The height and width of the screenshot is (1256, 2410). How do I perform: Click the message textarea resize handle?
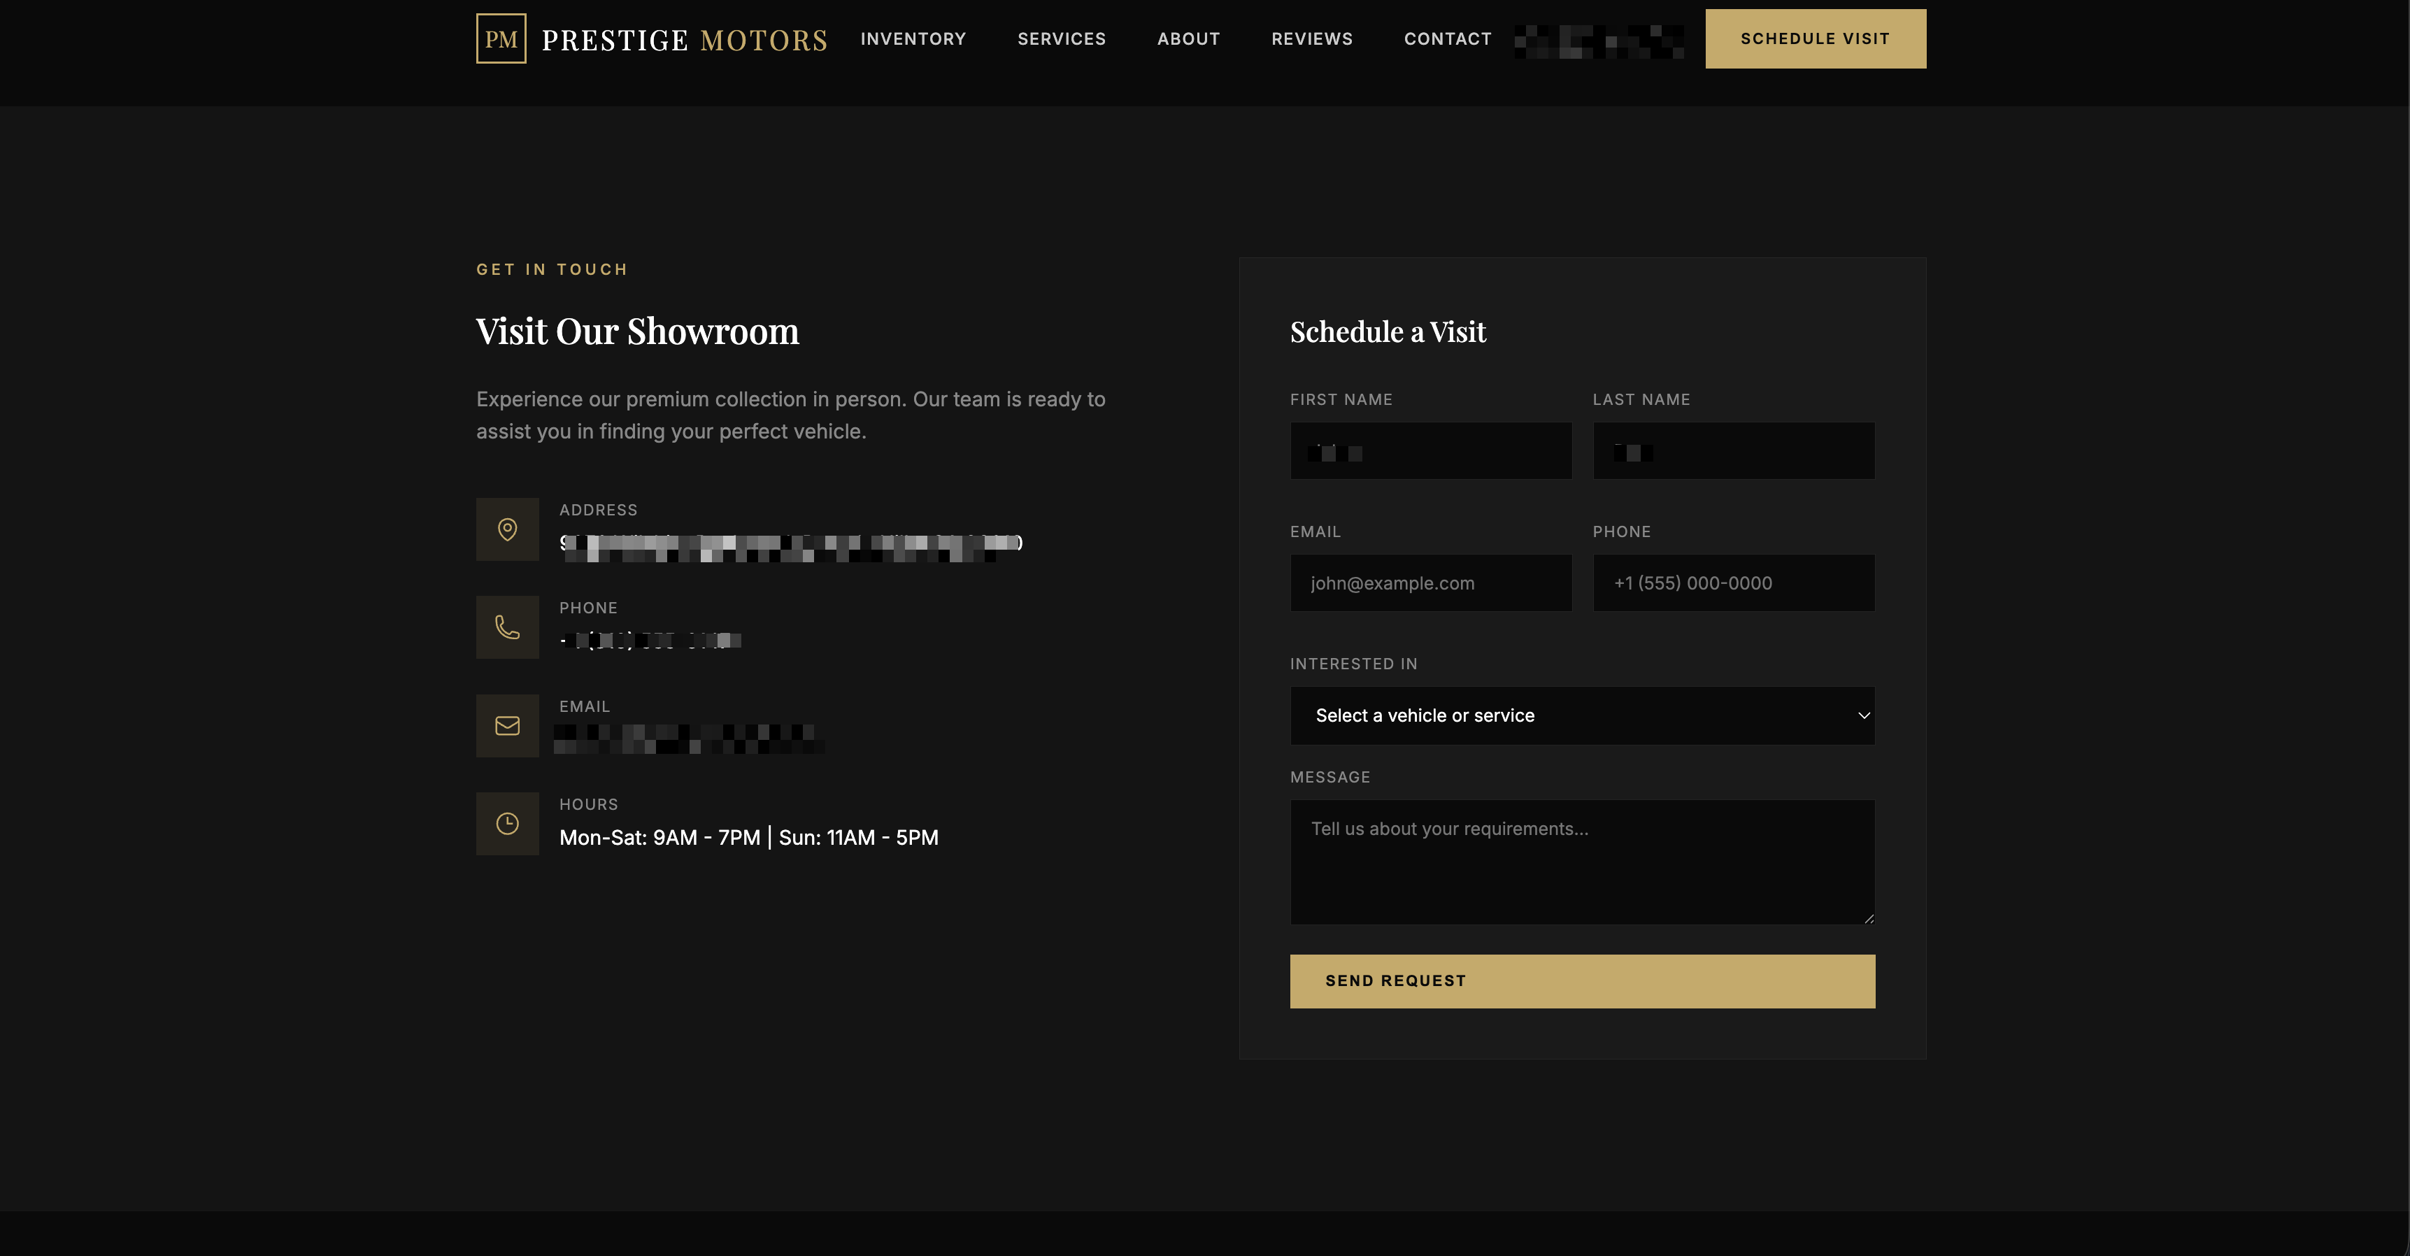coord(1868,918)
